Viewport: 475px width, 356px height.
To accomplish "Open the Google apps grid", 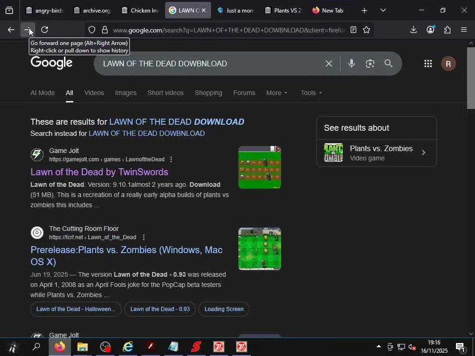I will [x=428, y=64].
